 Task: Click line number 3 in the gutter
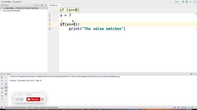click(50, 24)
